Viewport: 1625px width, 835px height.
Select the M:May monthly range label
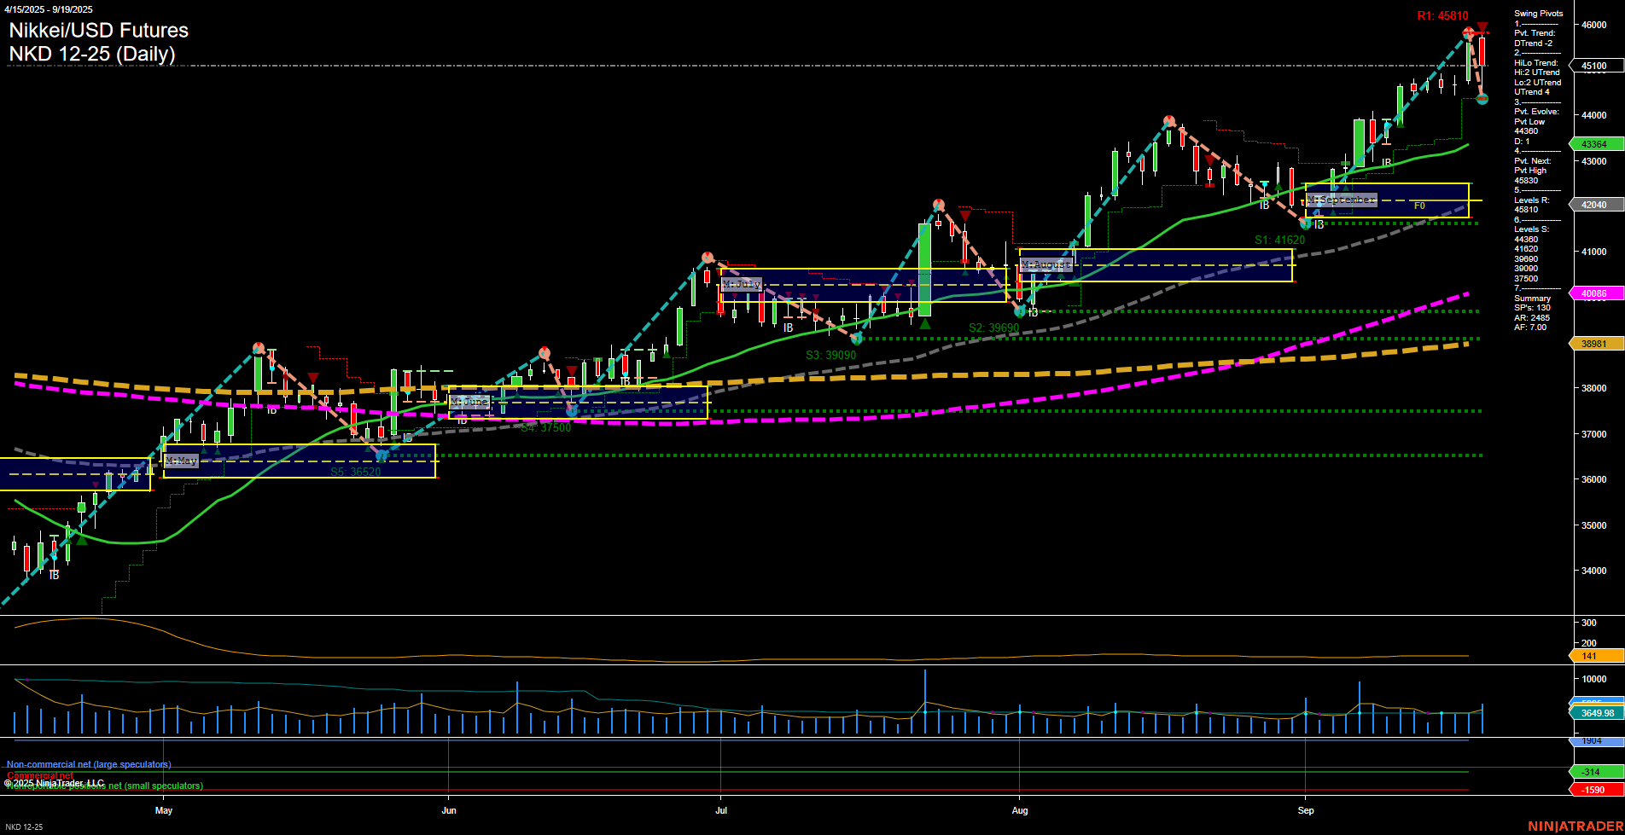pos(181,461)
